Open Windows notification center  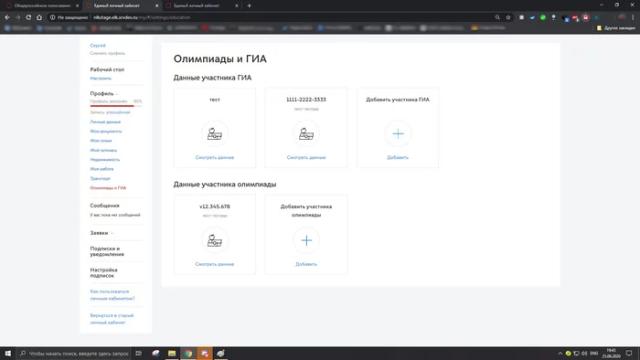click(629, 354)
